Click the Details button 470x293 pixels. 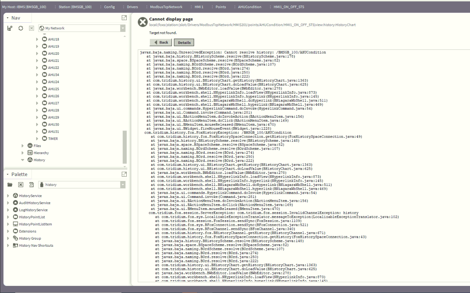[x=183, y=43]
